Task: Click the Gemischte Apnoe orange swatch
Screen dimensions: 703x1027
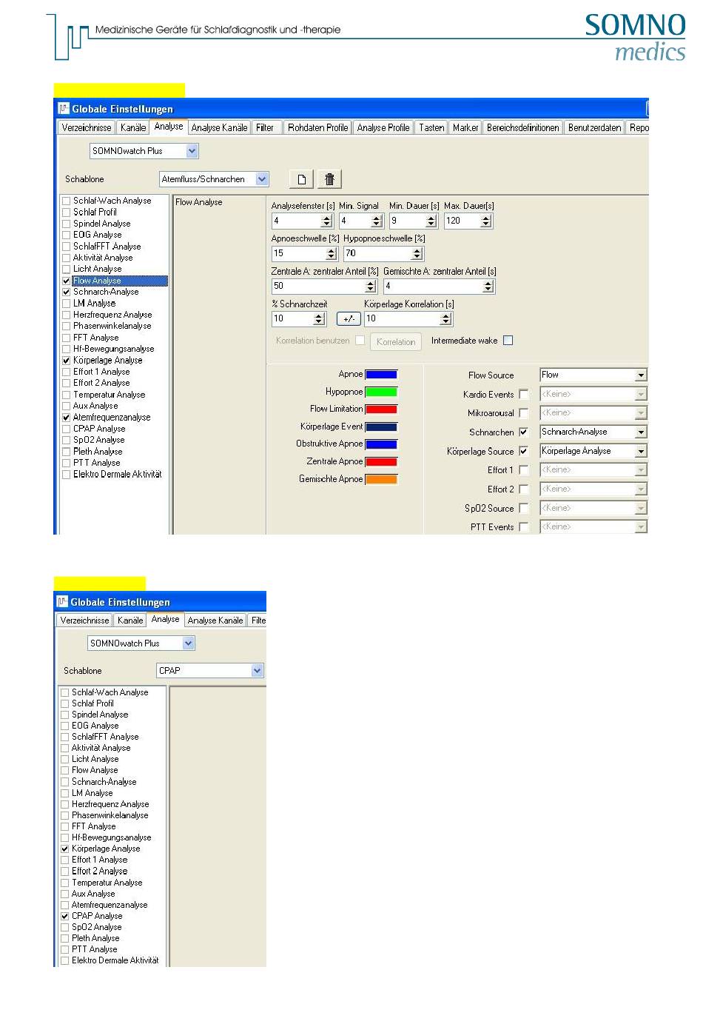Action: pos(381,480)
